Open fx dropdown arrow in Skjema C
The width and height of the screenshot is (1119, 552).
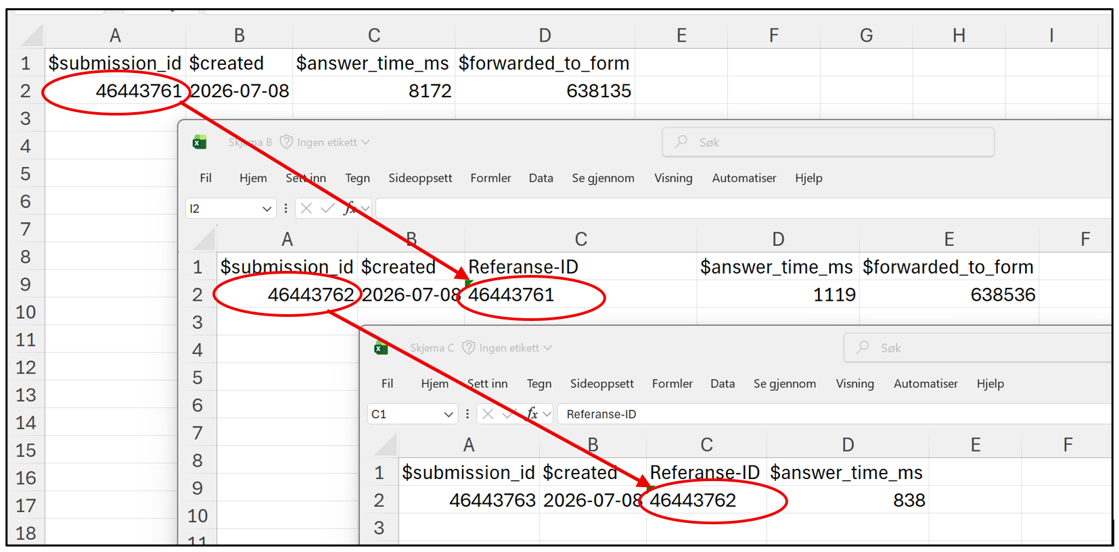(547, 413)
